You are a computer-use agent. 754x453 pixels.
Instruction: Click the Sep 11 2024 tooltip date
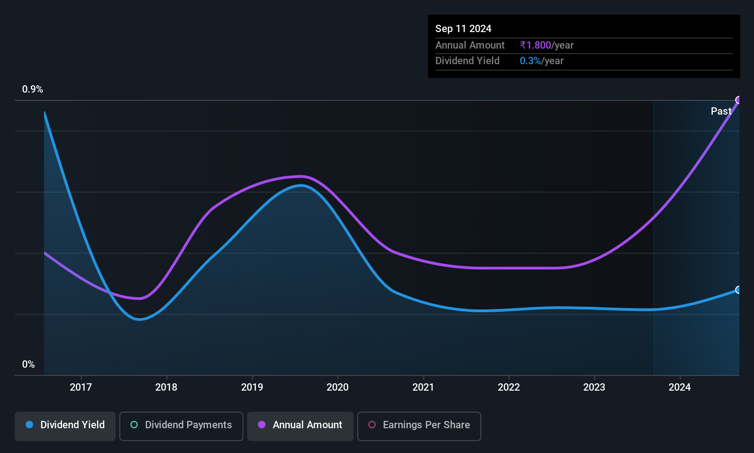point(463,29)
